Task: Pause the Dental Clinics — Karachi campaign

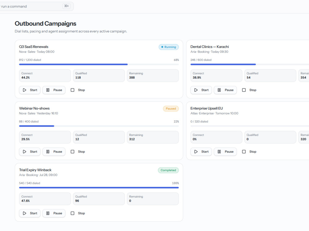Action: [226, 90]
